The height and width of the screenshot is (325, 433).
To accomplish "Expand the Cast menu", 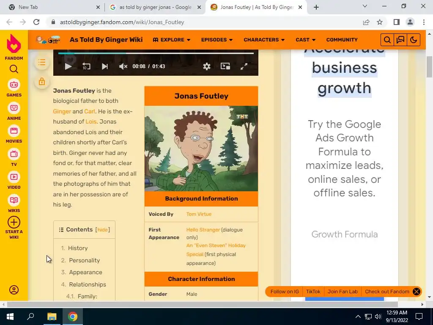I will [x=305, y=40].
